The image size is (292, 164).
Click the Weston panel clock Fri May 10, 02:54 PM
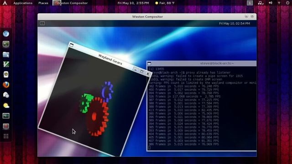(235, 23)
